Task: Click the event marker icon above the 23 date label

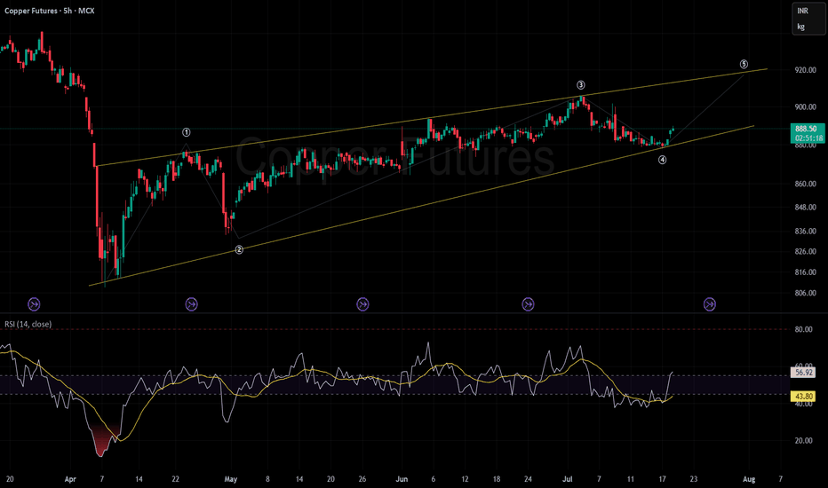Action: pos(710,303)
